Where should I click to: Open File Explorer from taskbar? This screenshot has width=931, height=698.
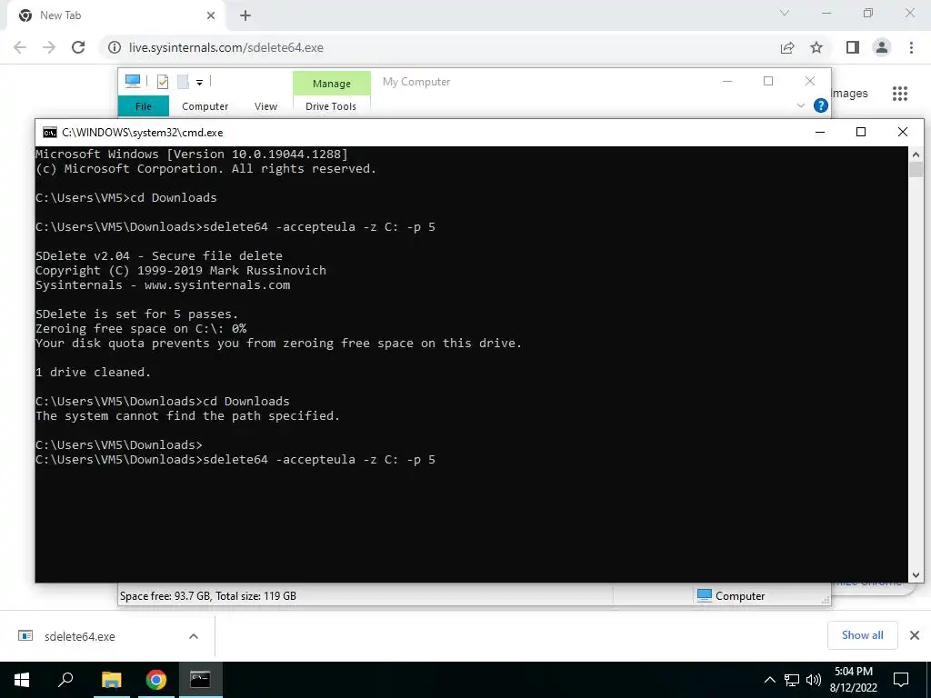[x=111, y=680]
